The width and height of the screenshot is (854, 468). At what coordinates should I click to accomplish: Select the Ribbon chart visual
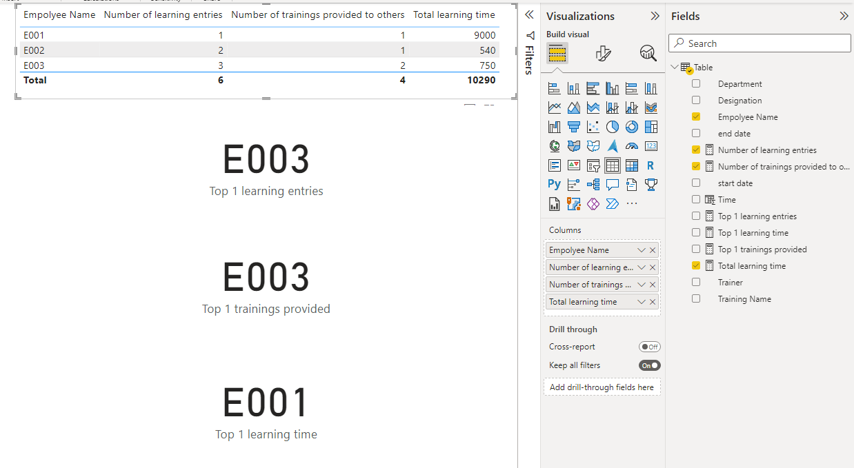[651, 108]
